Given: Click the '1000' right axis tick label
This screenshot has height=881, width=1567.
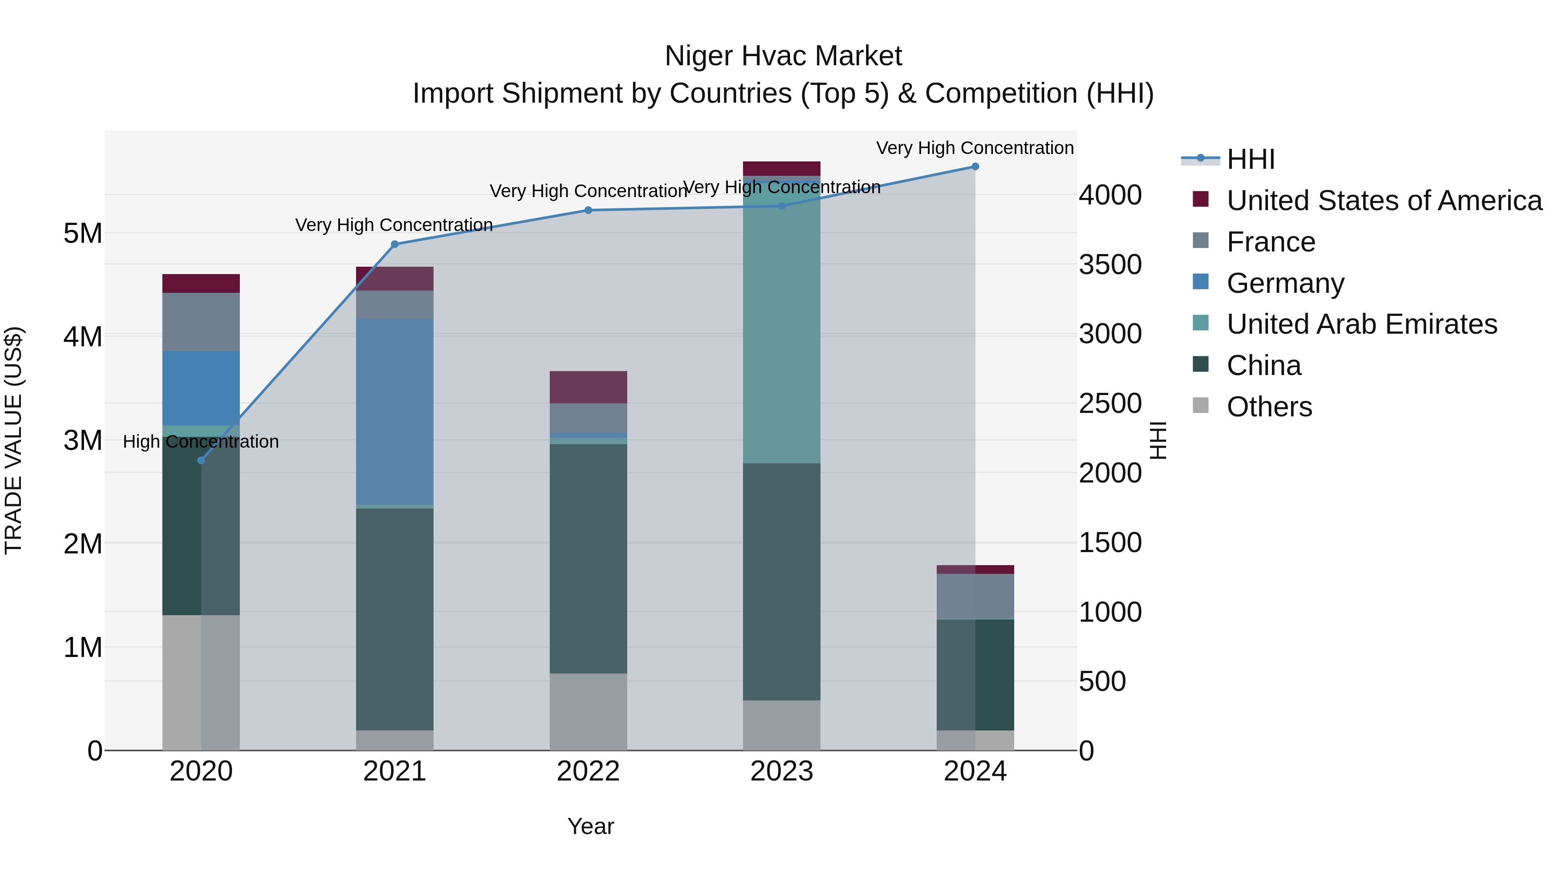Looking at the screenshot, I should point(1110,612).
